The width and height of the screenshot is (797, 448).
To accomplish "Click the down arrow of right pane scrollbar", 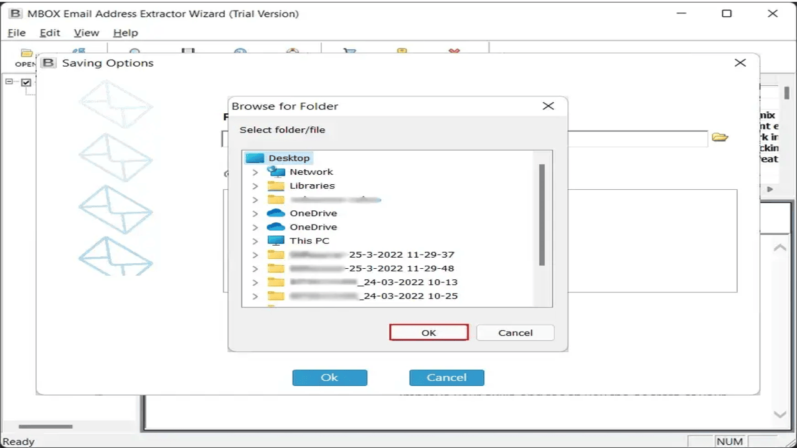I will pos(780,414).
